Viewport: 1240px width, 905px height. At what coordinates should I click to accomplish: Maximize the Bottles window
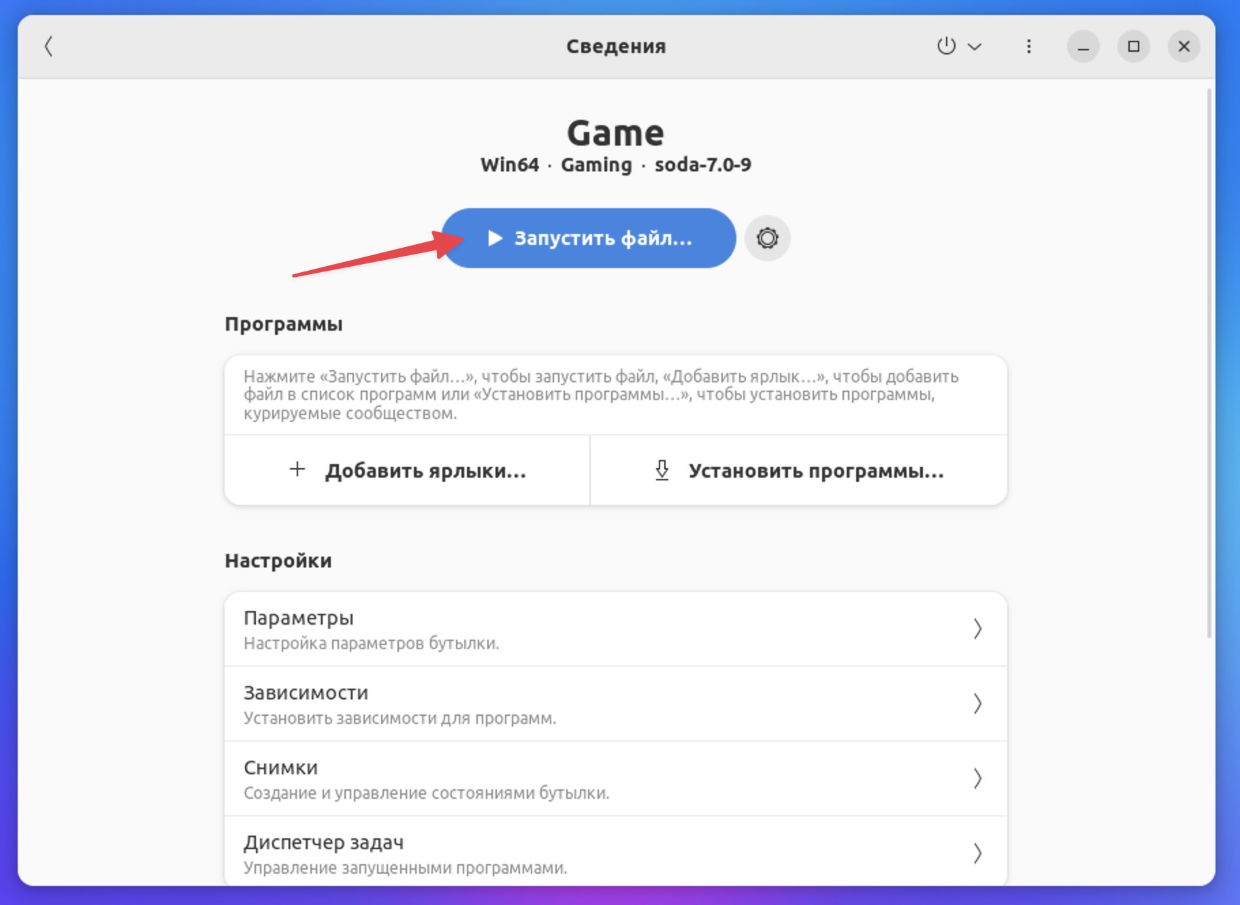tap(1133, 46)
